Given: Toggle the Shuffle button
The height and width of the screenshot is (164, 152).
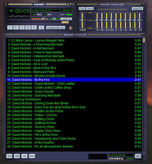Looking at the screenshot, I should point(52,27).
